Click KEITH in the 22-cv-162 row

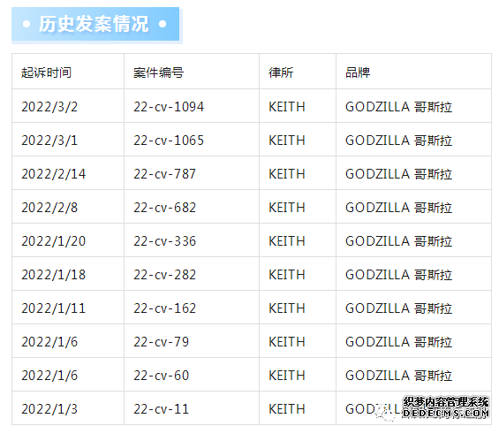[x=287, y=308]
